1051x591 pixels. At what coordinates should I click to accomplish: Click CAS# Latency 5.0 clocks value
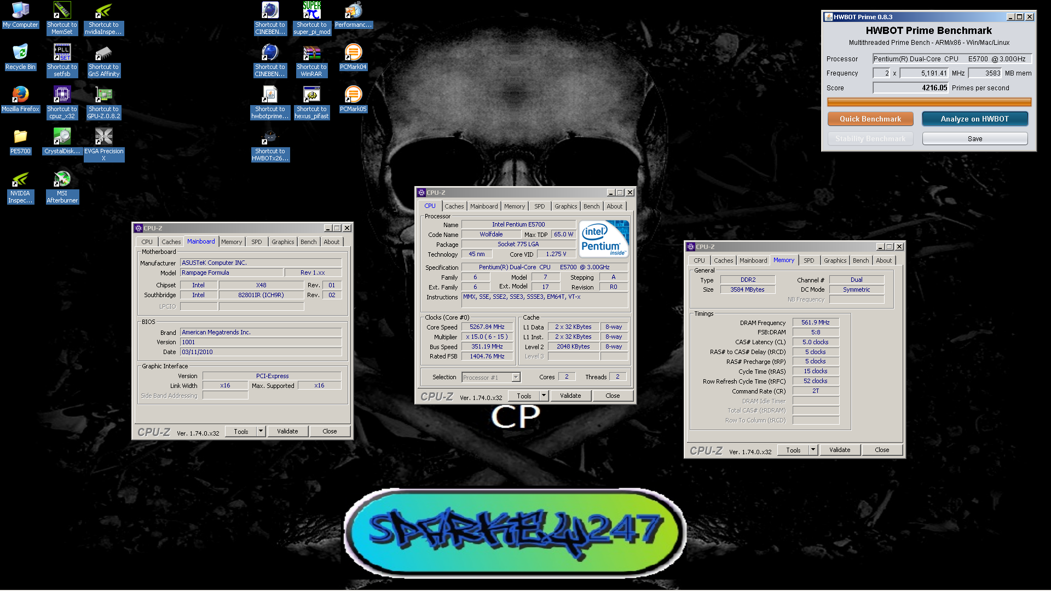(816, 342)
